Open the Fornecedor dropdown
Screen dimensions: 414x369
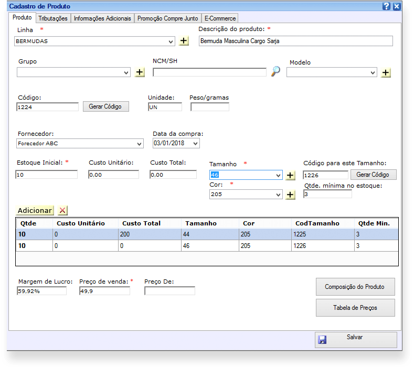coord(80,144)
